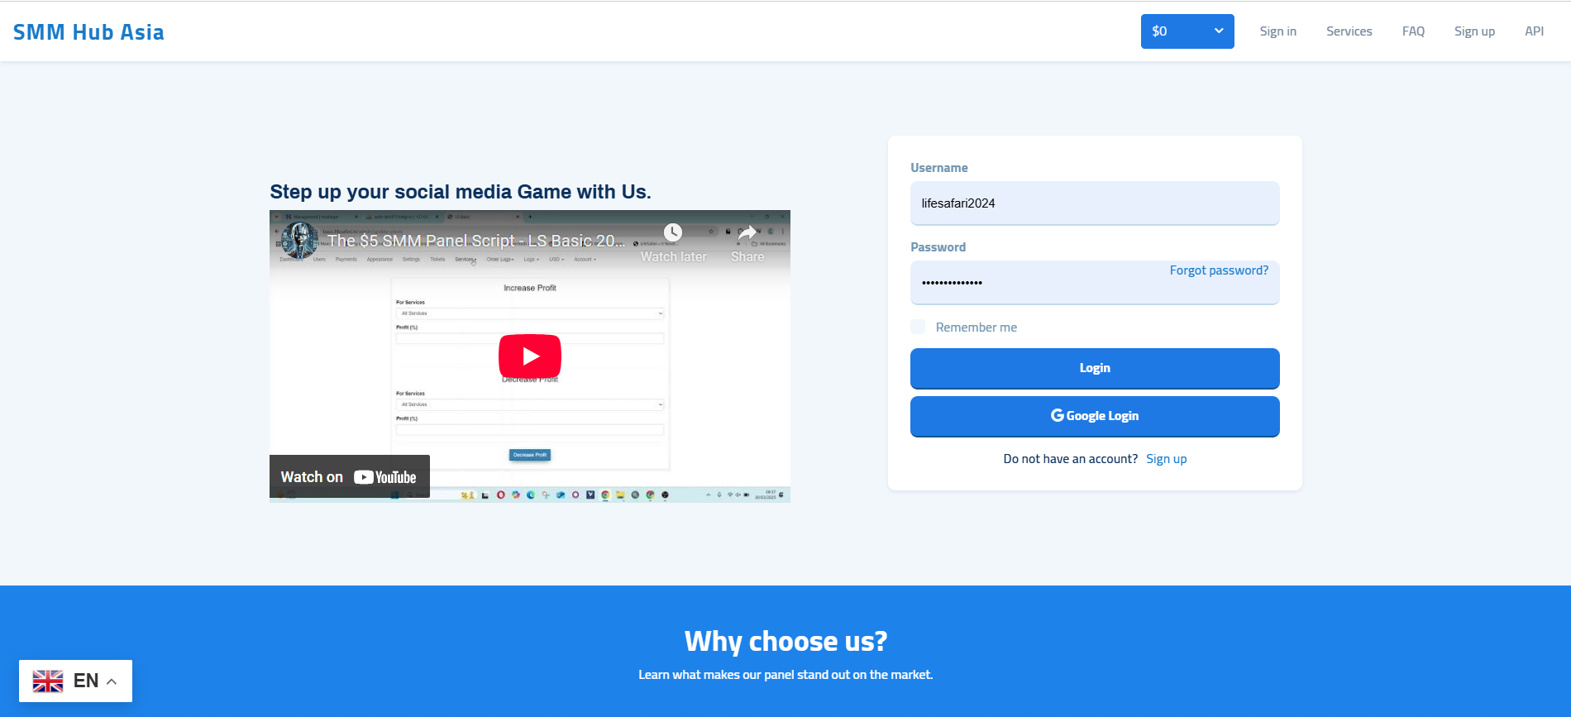Open the FAQ nav item
The image size is (1571, 717).
pyautogui.click(x=1413, y=31)
